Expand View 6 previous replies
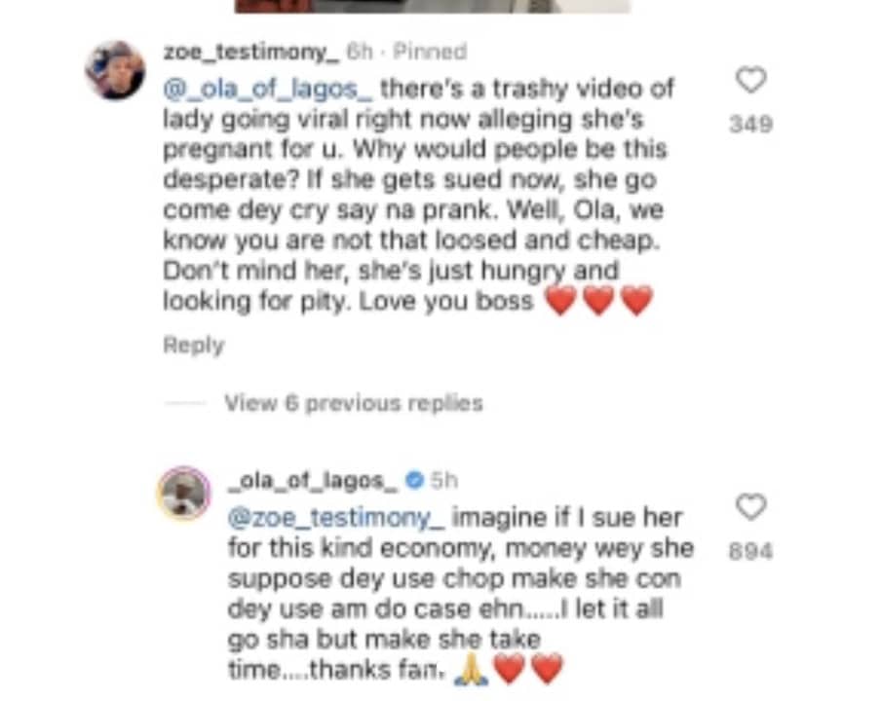The image size is (881, 701). [354, 403]
